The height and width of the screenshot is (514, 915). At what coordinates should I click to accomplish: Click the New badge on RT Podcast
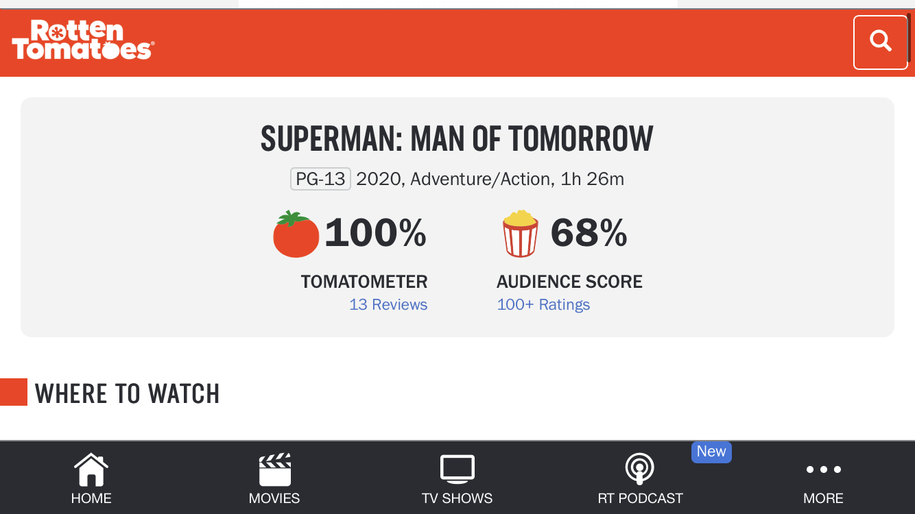(x=711, y=452)
